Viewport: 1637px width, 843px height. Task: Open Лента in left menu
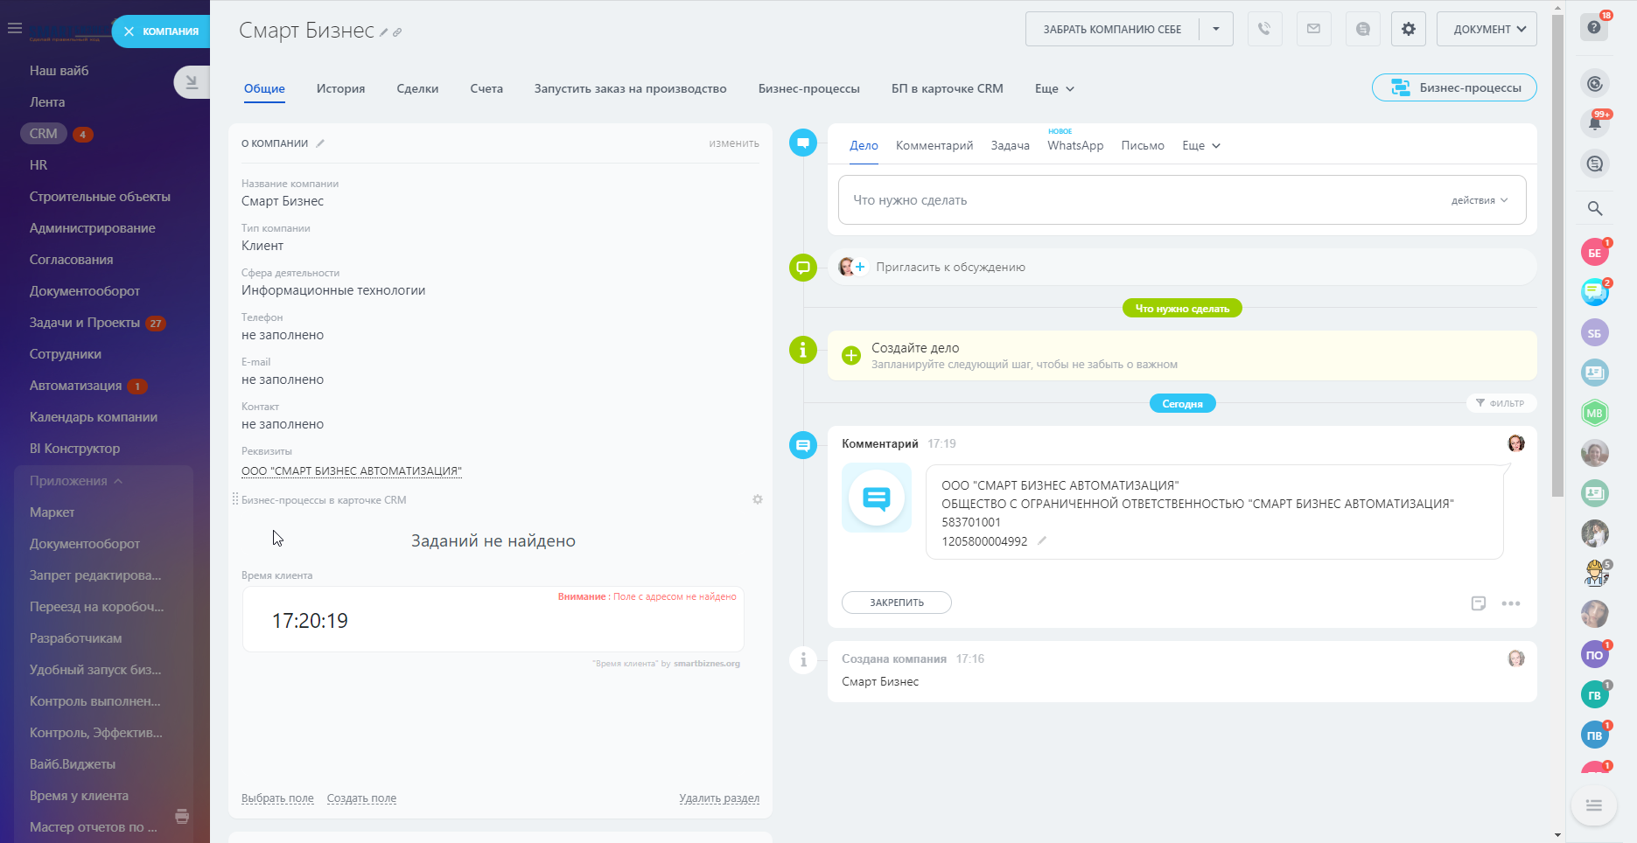[47, 102]
